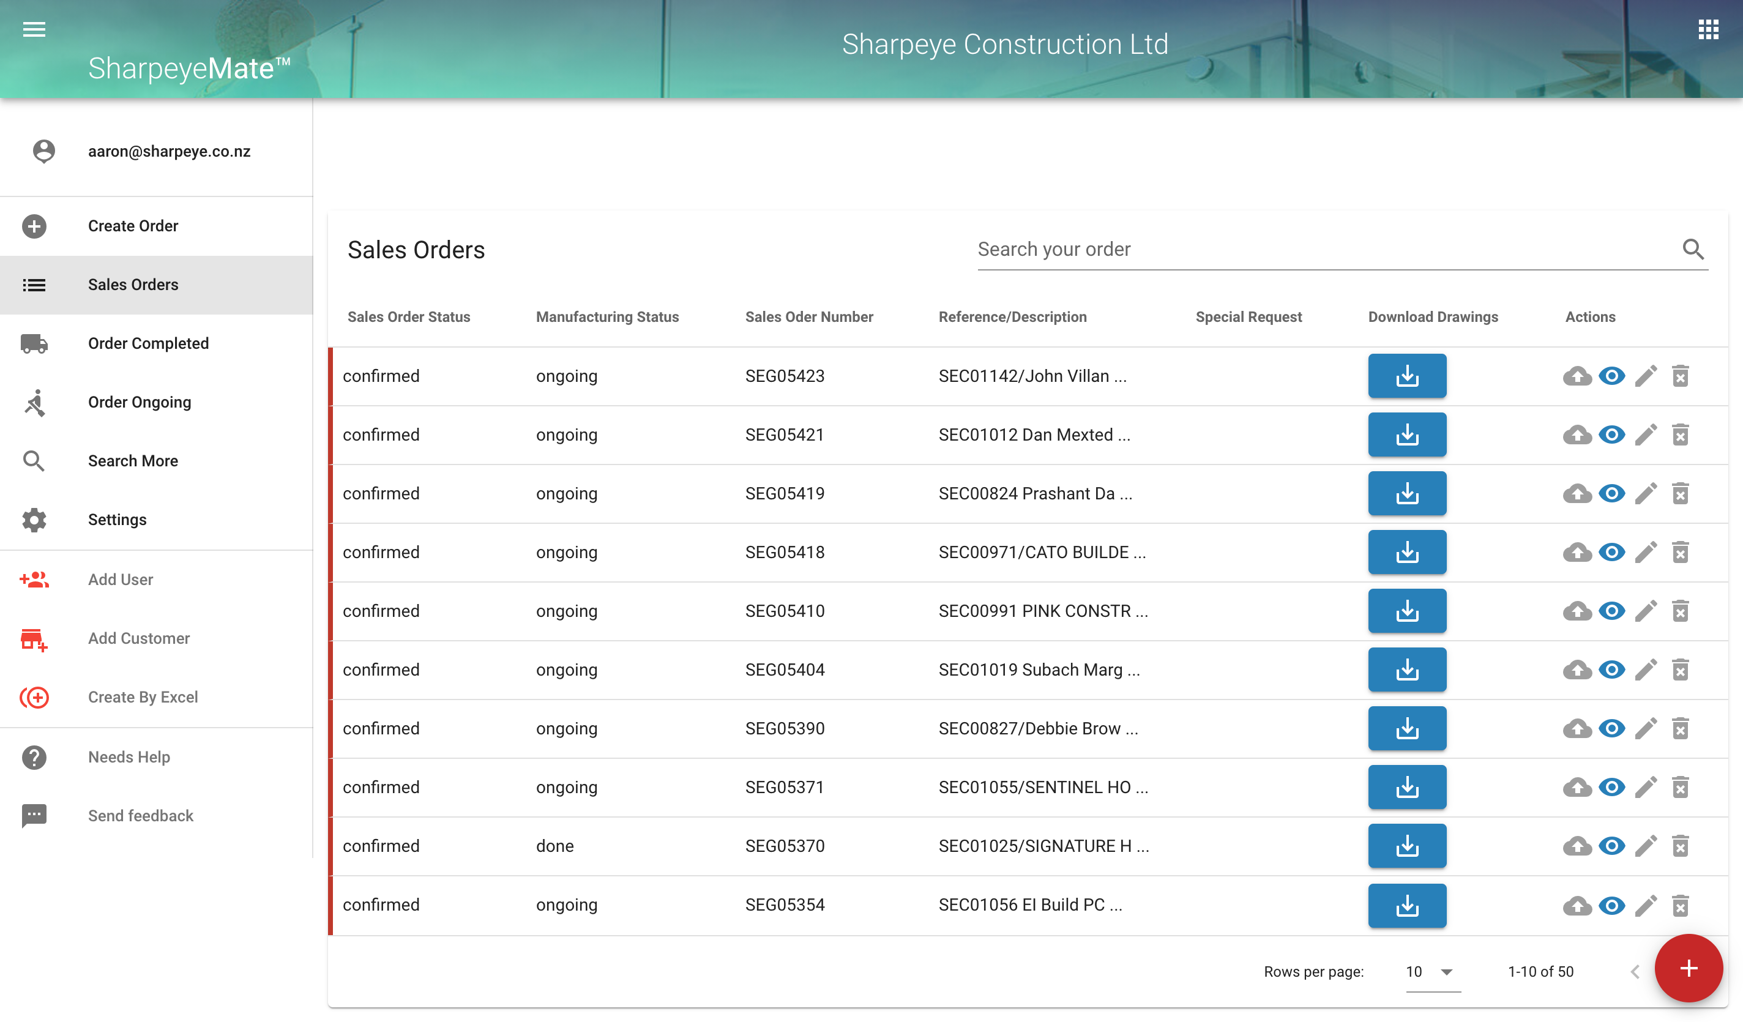Open the apps grid icon
The image size is (1743, 1022).
tap(1708, 29)
